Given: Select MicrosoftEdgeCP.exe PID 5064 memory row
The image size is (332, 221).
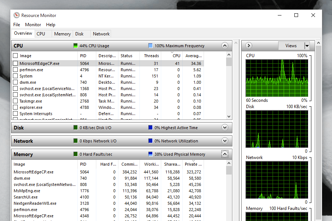Looking at the screenshot, I should 108,172.
